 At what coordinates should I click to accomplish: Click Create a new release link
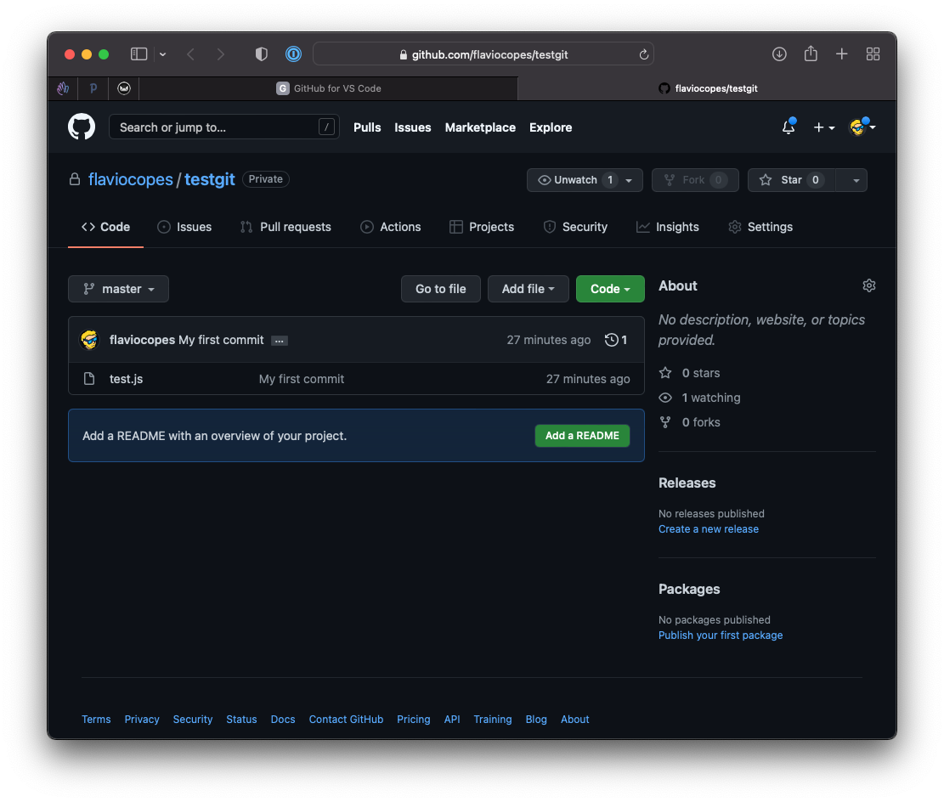tap(708, 529)
